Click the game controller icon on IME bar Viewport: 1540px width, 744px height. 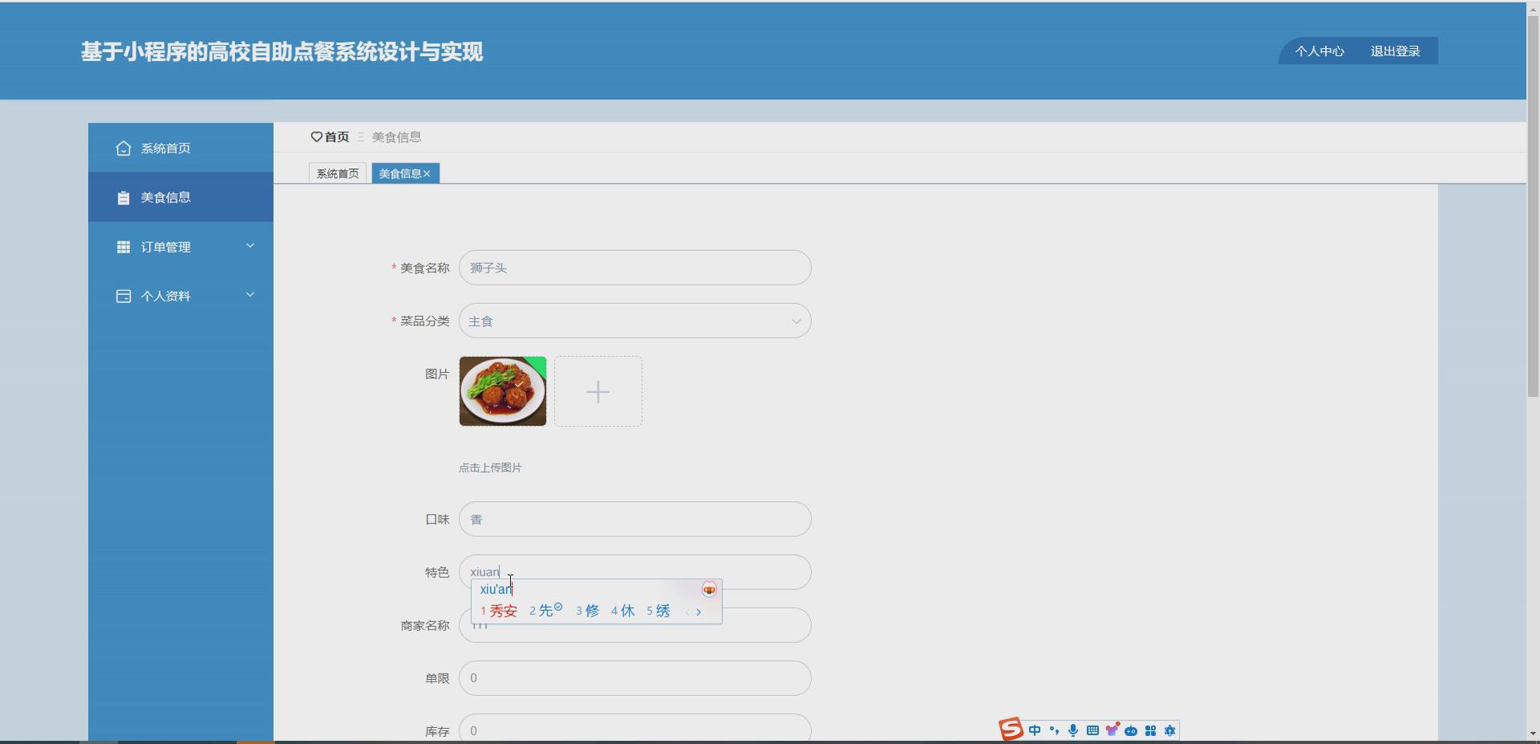click(1131, 731)
